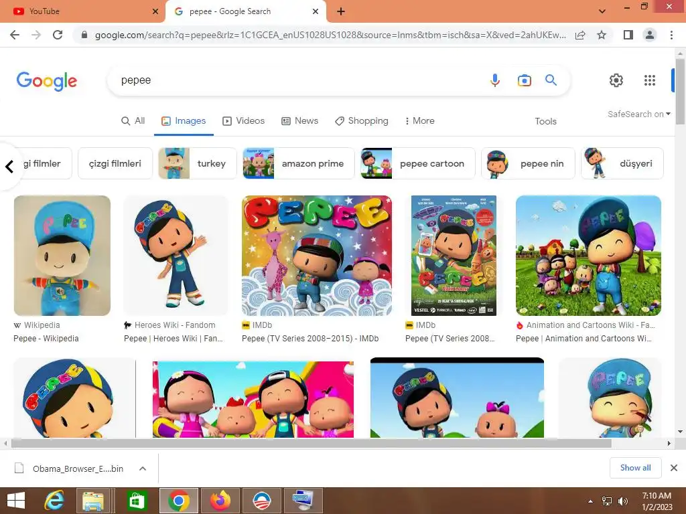Open the Windows Start menu
Image resolution: width=686 pixels, height=514 pixels.
click(x=16, y=501)
